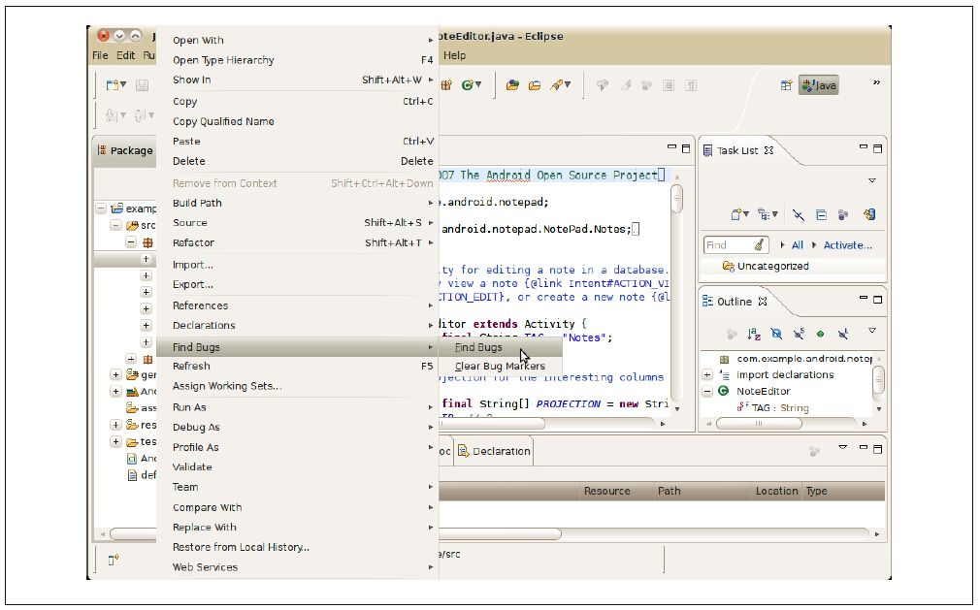Click the Open Perspective icon beside Java
980x610 pixels.
tap(786, 85)
